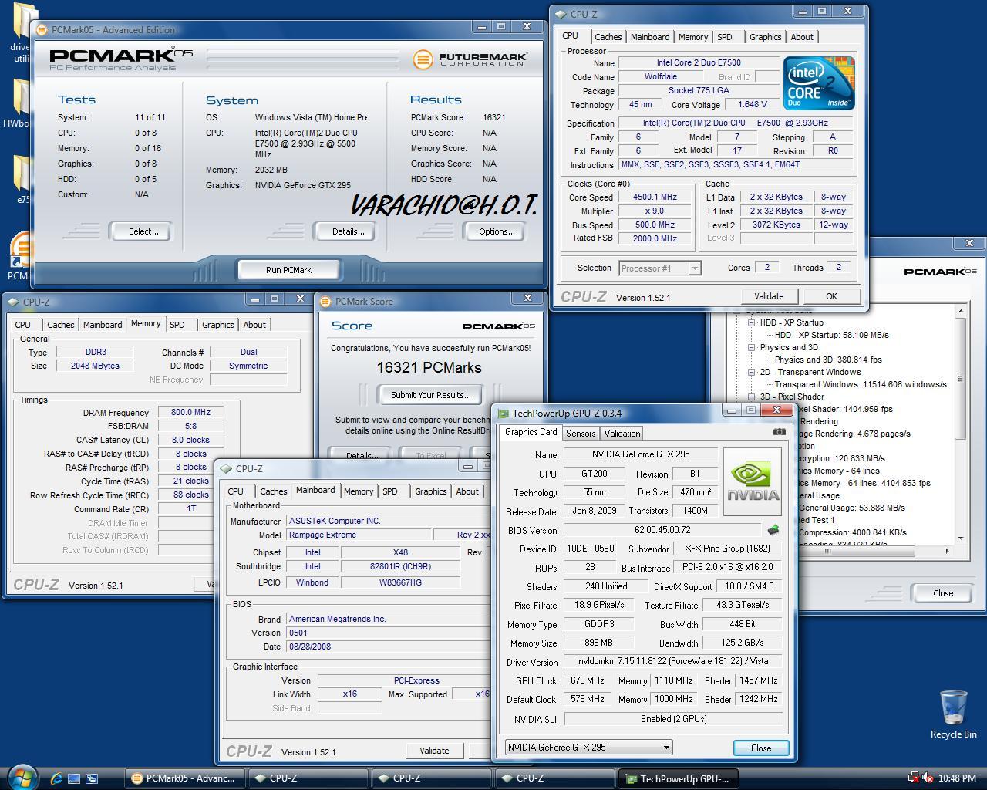The width and height of the screenshot is (987, 790).
Task: Click the results tree vertical scrollbar thumb
Action: click(961, 378)
